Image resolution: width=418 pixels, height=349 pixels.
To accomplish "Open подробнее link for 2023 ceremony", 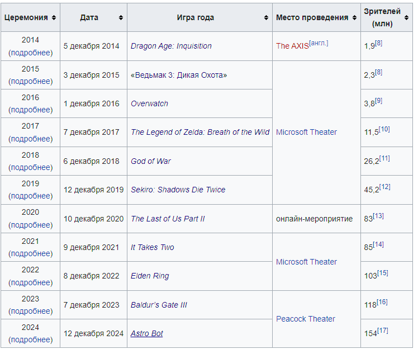I will click(31, 311).
